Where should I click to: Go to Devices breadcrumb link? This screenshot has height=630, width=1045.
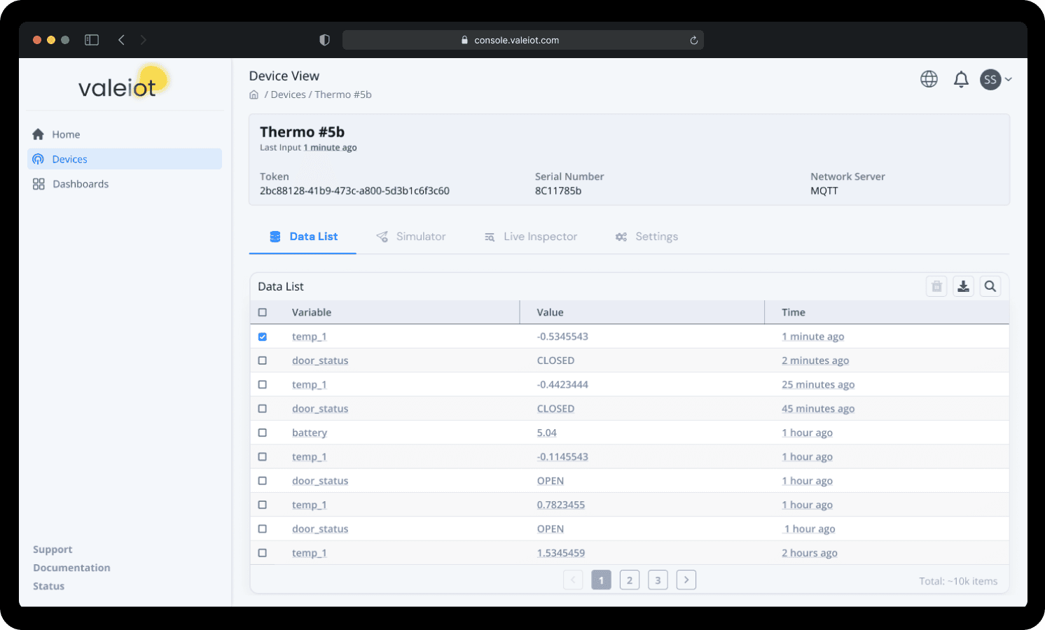click(289, 94)
